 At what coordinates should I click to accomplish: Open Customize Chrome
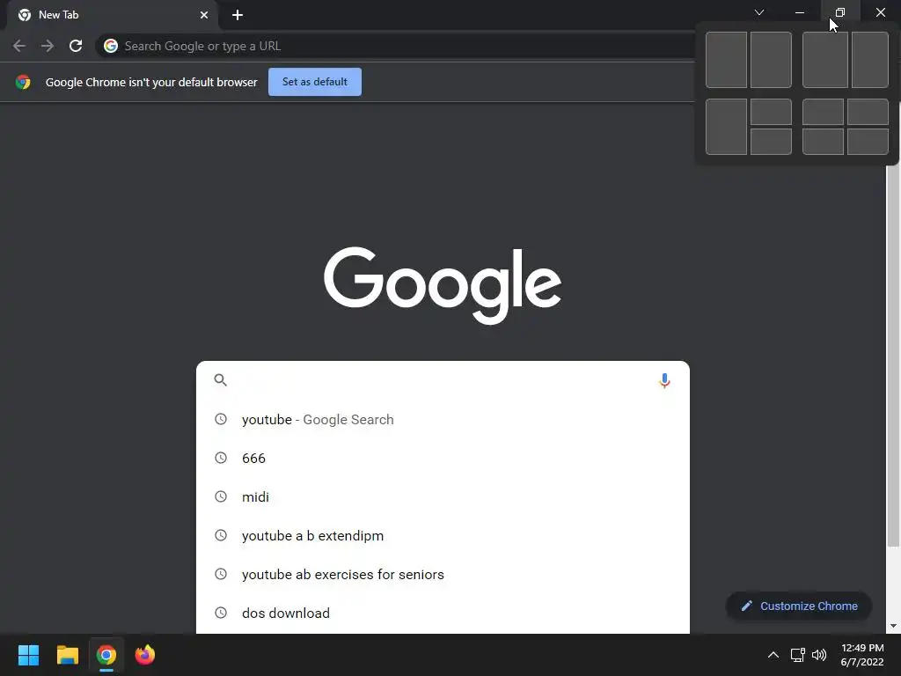click(799, 606)
